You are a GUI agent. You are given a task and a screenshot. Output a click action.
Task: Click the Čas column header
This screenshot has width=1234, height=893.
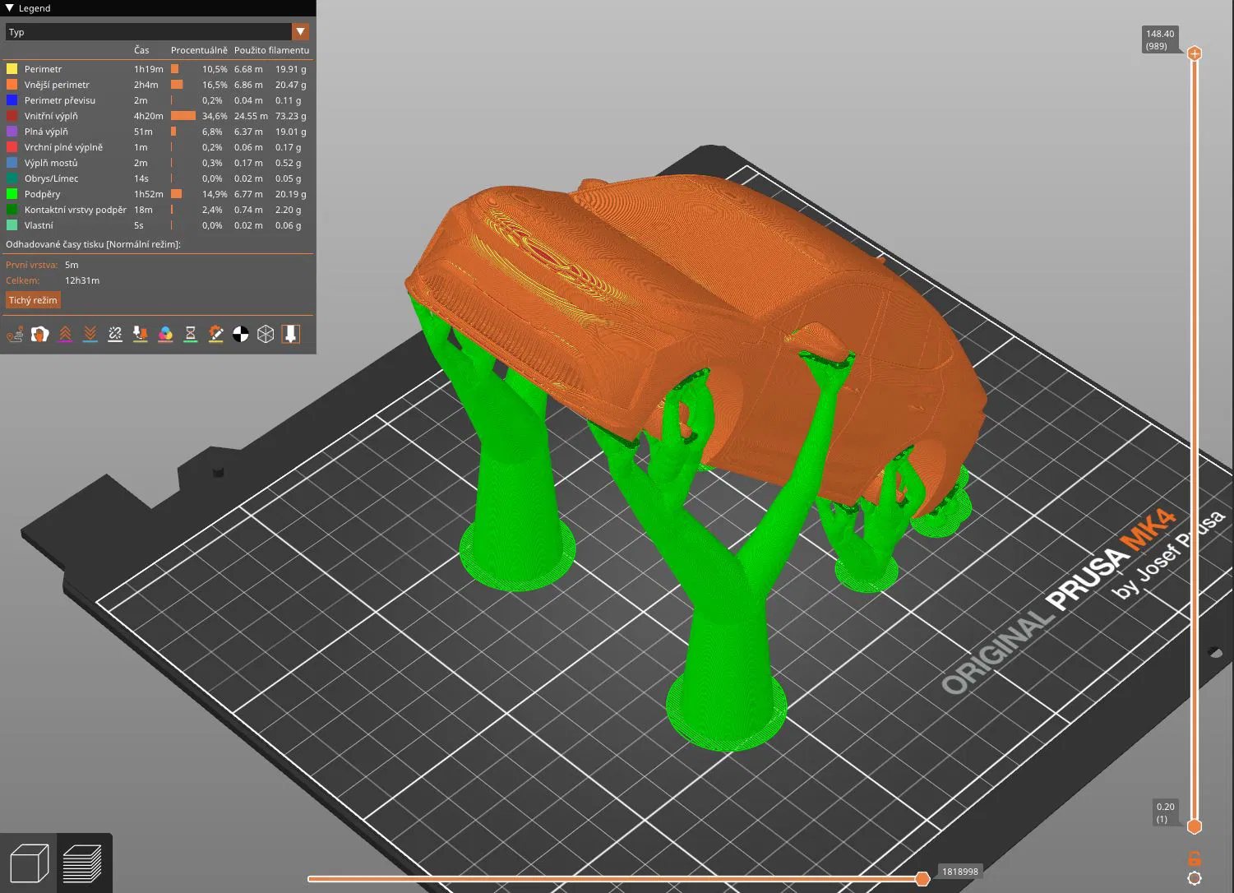pyautogui.click(x=141, y=50)
